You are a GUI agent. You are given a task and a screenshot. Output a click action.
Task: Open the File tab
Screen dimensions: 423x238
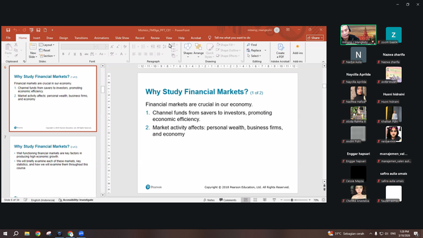point(9,38)
